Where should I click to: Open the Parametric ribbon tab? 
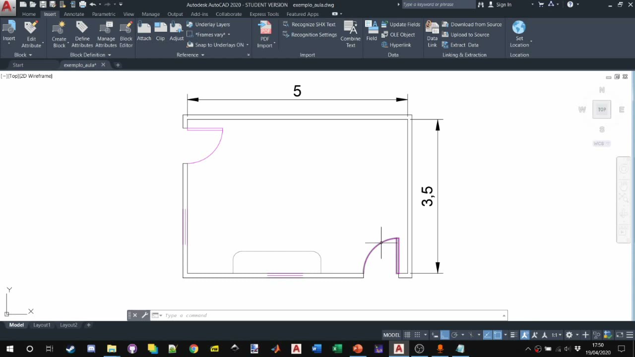(104, 14)
